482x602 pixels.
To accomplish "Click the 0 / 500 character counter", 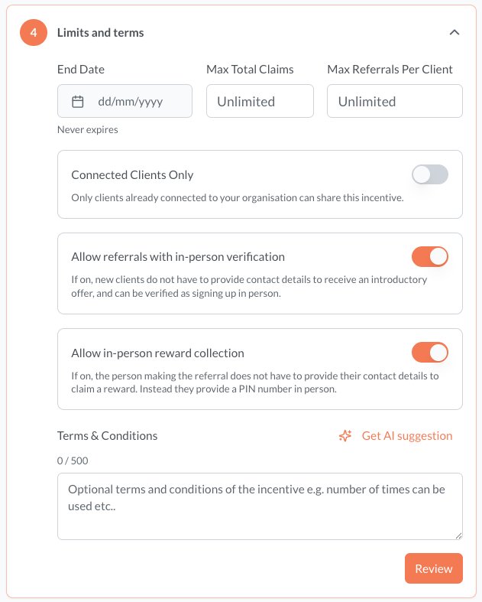I will [x=73, y=460].
